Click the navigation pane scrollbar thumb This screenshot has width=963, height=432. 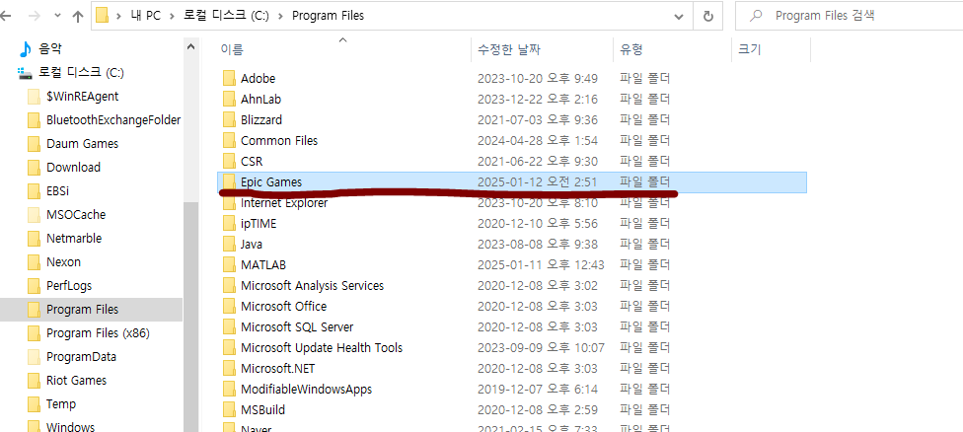(191, 318)
